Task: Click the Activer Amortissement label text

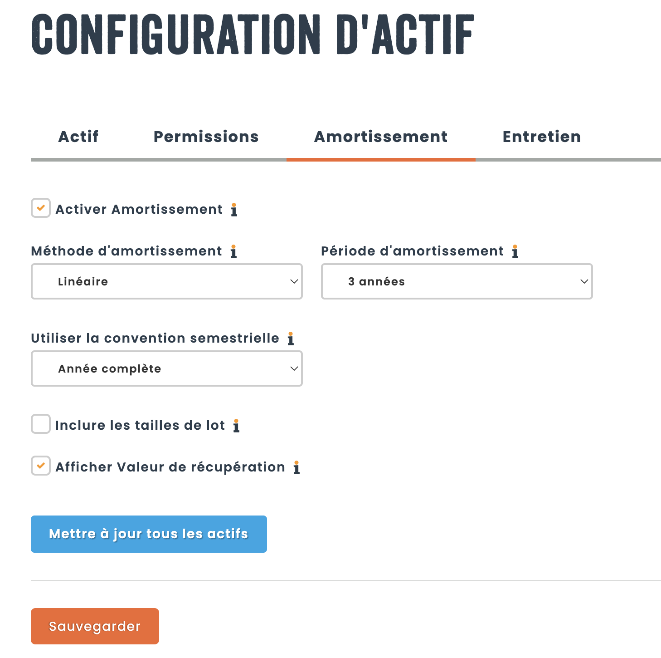Action: 139,210
